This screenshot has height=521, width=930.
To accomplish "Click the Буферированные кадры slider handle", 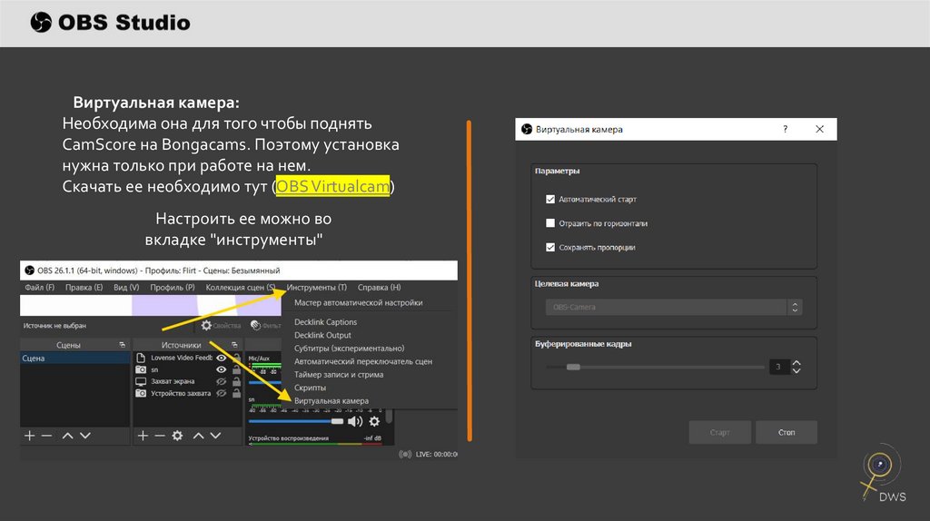I will pyautogui.click(x=573, y=367).
